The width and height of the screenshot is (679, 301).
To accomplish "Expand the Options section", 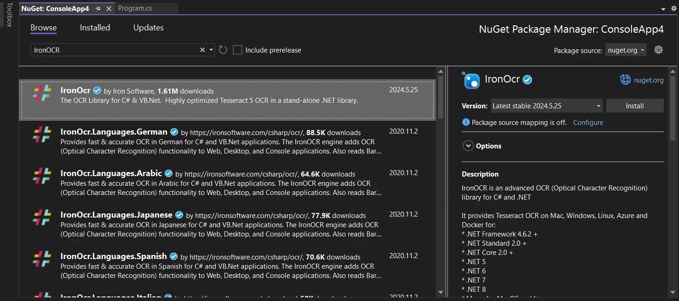I will point(468,146).
